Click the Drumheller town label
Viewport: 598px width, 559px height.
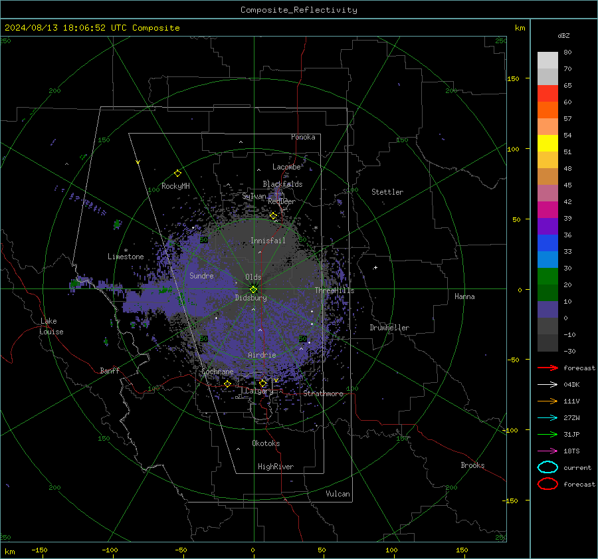click(389, 328)
